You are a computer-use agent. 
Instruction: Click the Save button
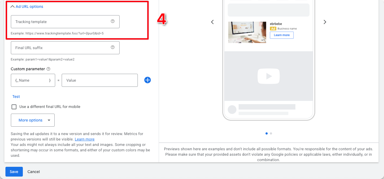[14, 172]
